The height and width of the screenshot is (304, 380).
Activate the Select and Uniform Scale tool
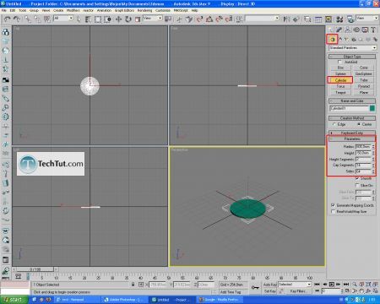(x=138, y=19)
